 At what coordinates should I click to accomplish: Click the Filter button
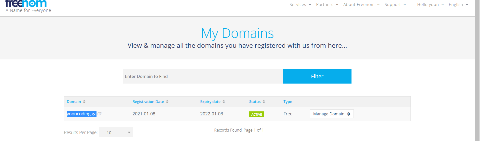pyautogui.click(x=317, y=76)
